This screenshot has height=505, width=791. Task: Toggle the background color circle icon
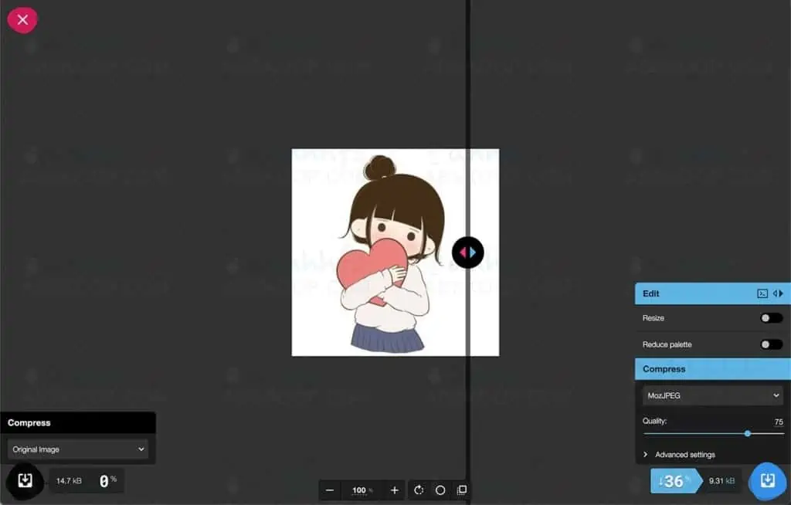point(440,490)
